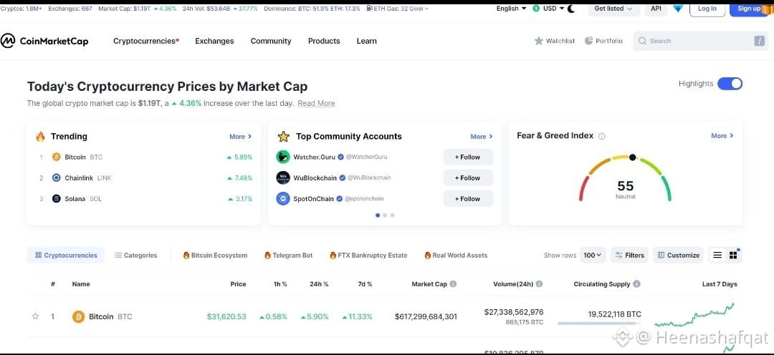The width and height of the screenshot is (774, 355).
Task: Open Exchanges nav menu
Action: coord(214,41)
